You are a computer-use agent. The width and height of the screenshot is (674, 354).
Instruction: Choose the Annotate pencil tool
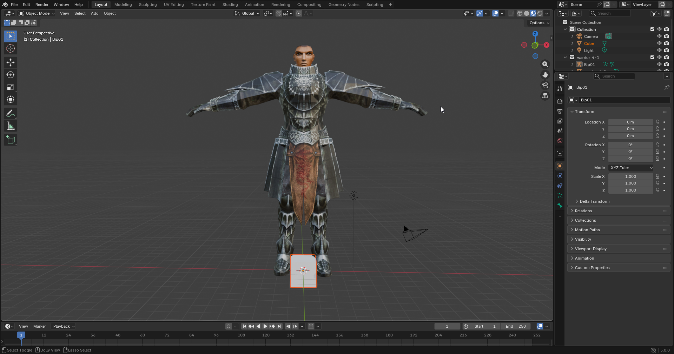click(11, 114)
